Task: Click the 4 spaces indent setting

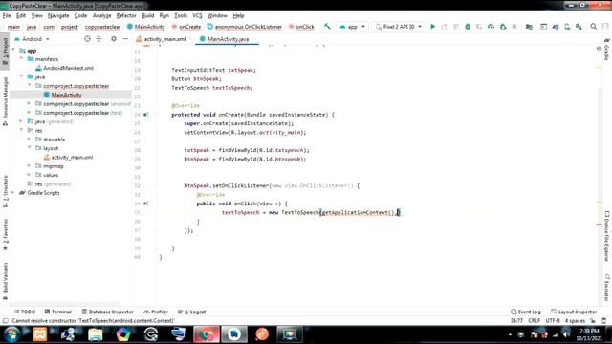Action: [x=575, y=321]
